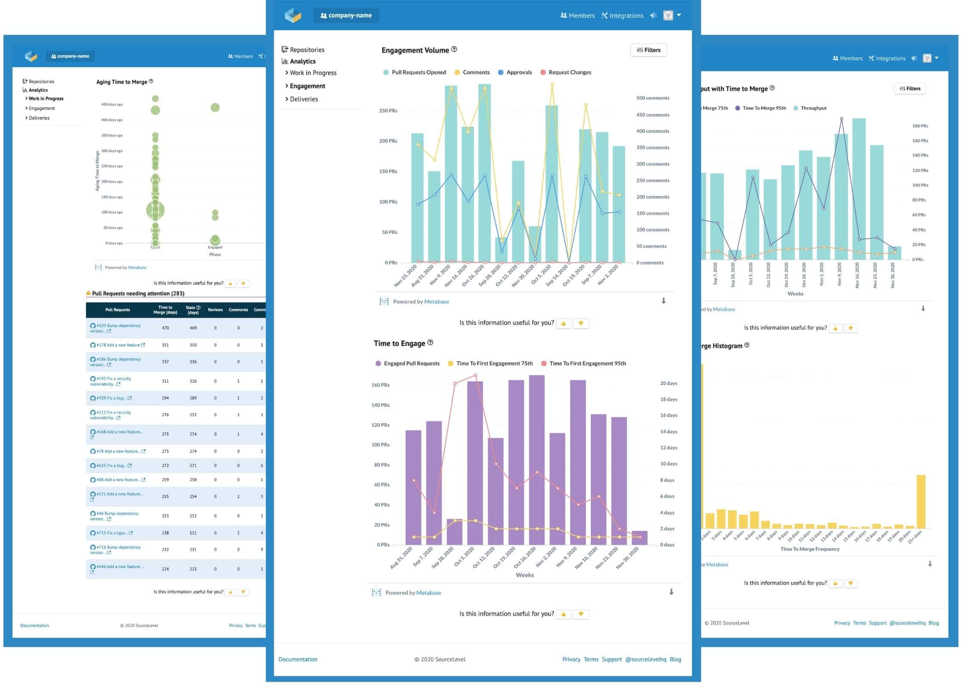Click the large bubble near 100 days ago
Screen dimensions: 966x683
[155, 210]
